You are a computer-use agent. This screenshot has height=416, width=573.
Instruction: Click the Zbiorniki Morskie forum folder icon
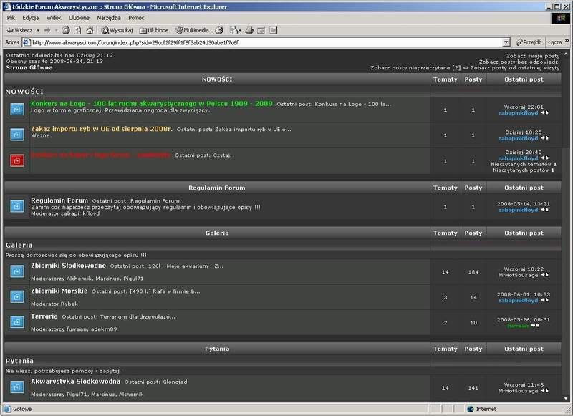tap(17, 296)
